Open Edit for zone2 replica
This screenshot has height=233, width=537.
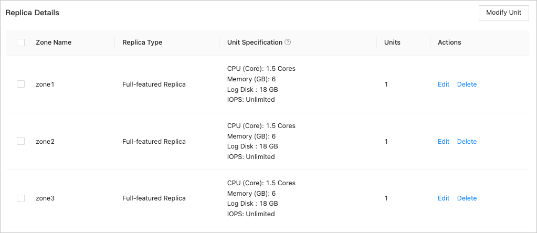click(444, 142)
